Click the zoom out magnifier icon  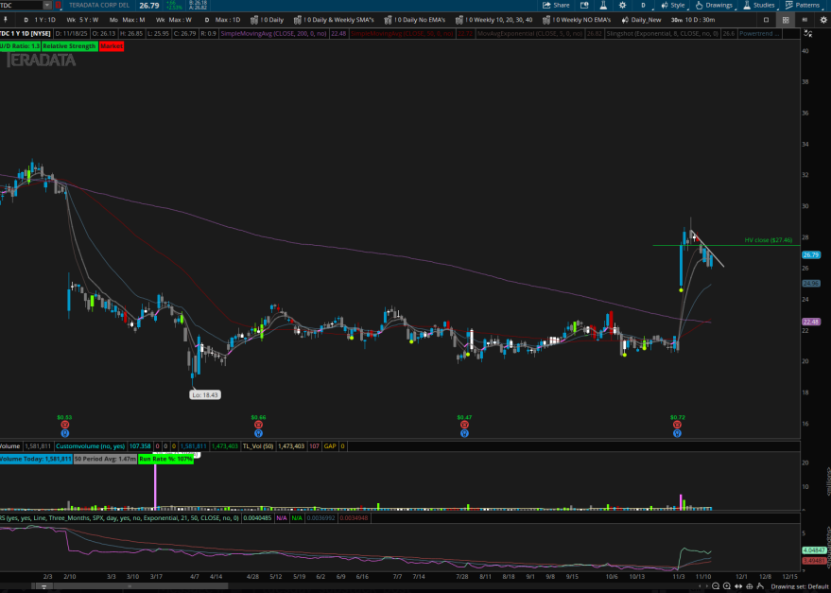point(716,586)
